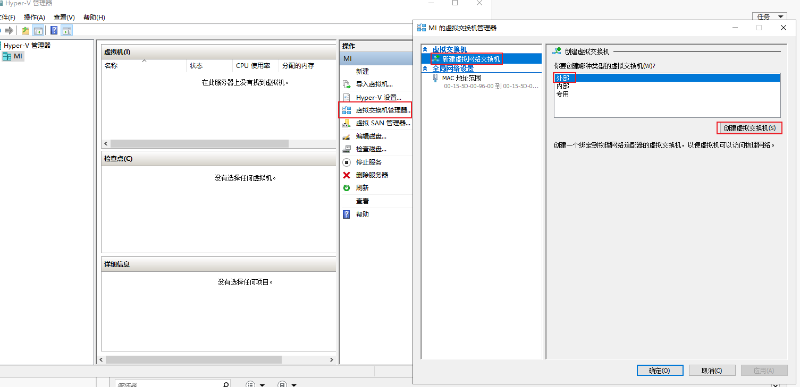Confirm the dialog with 确定
The height and width of the screenshot is (387, 800).
(x=660, y=370)
